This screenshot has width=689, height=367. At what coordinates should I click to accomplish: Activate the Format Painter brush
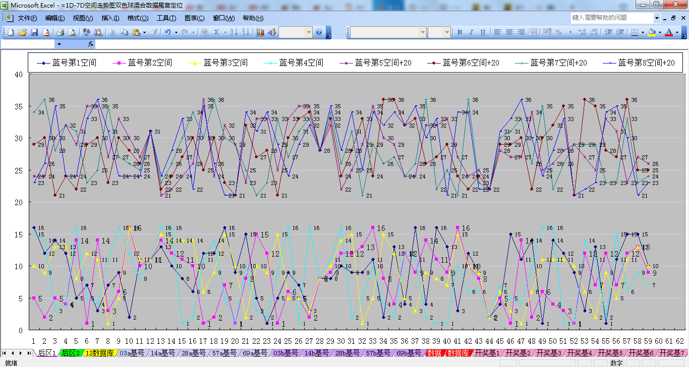[153, 32]
